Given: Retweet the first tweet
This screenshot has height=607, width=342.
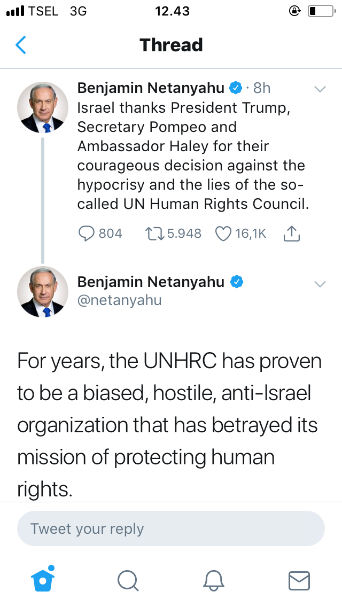Looking at the screenshot, I should (154, 234).
